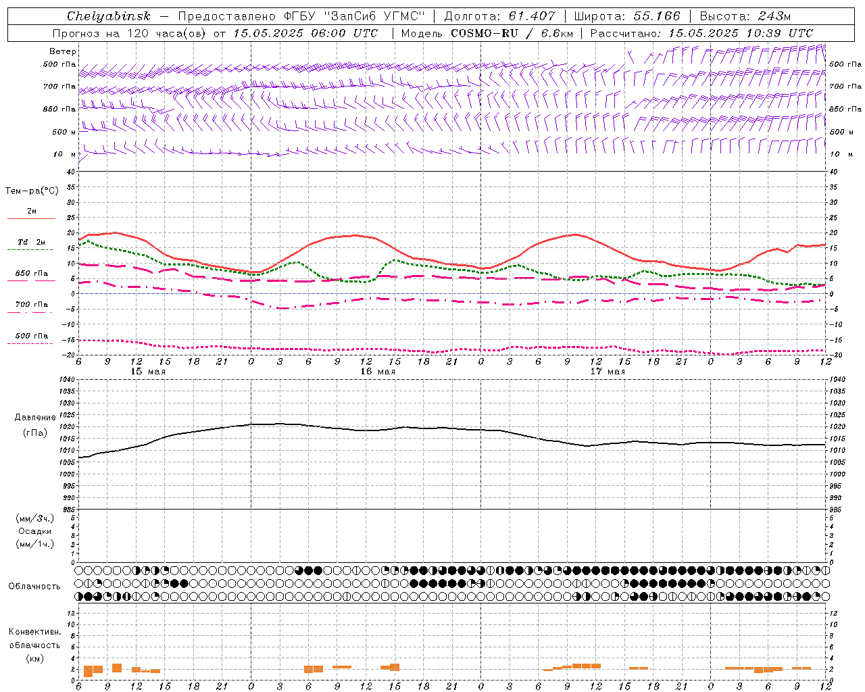Select the 'Предоставлено ФГБУ ЗапСиб УГМС' header text
Image resolution: width=865 pixels, height=692 pixels.
(301, 16)
